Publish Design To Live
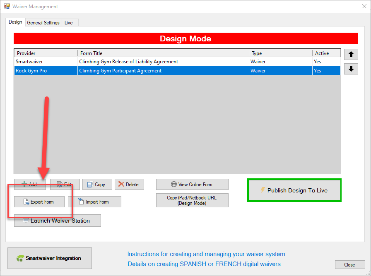 [x=294, y=190]
